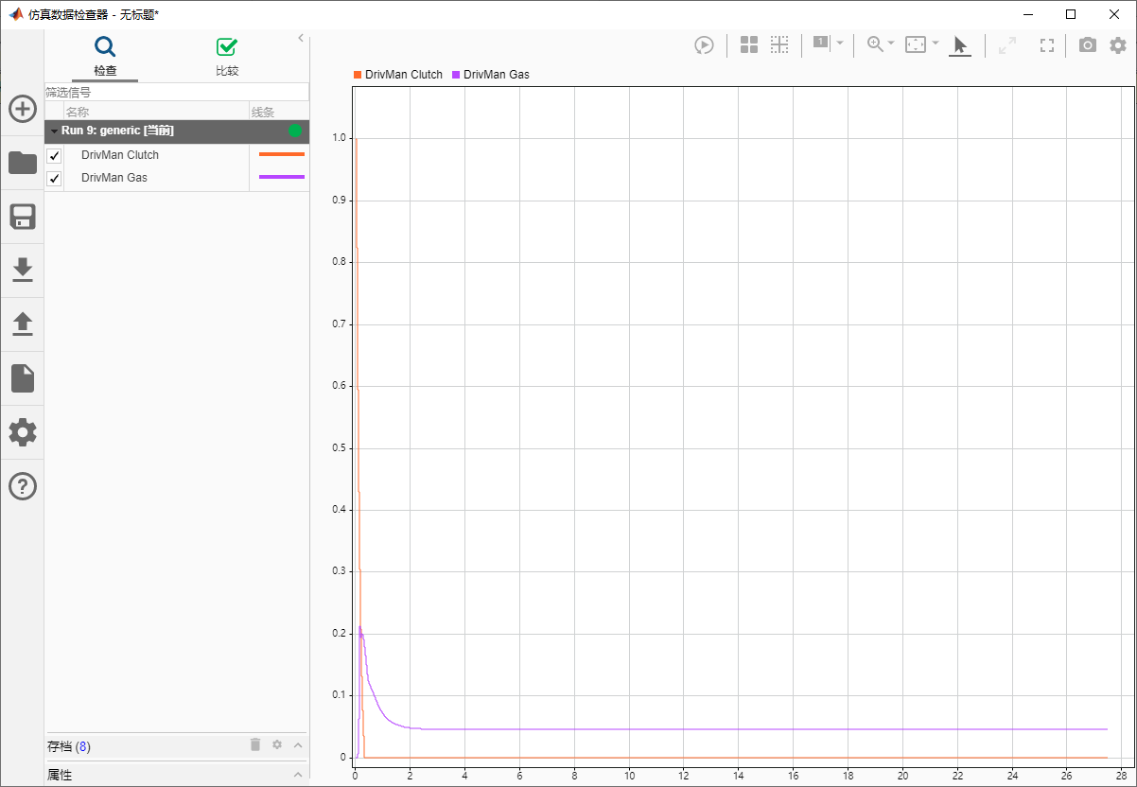Click the export upload-arrow icon
Image resolution: width=1137 pixels, height=787 pixels.
(x=23, y=324)
